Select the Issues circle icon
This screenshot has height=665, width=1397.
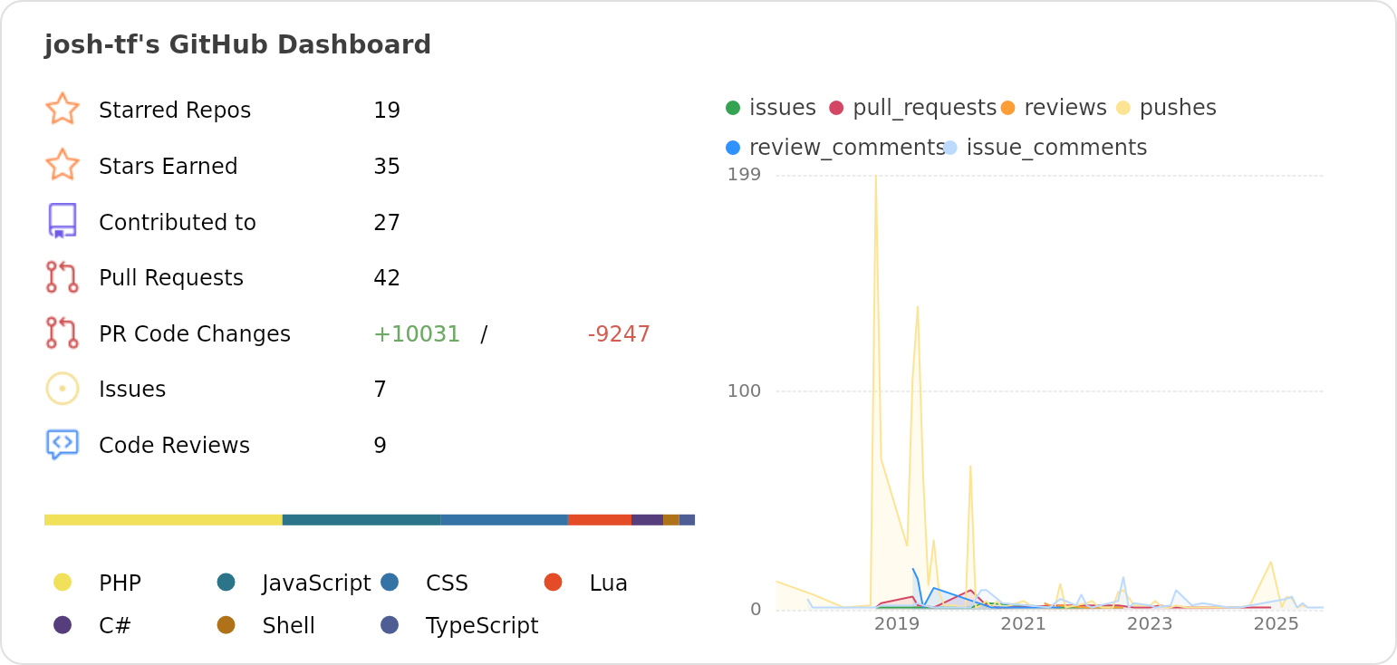tap(62, 388)
